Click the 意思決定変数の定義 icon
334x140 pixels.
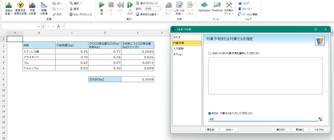pyautogui.click(x=21, y=6)
